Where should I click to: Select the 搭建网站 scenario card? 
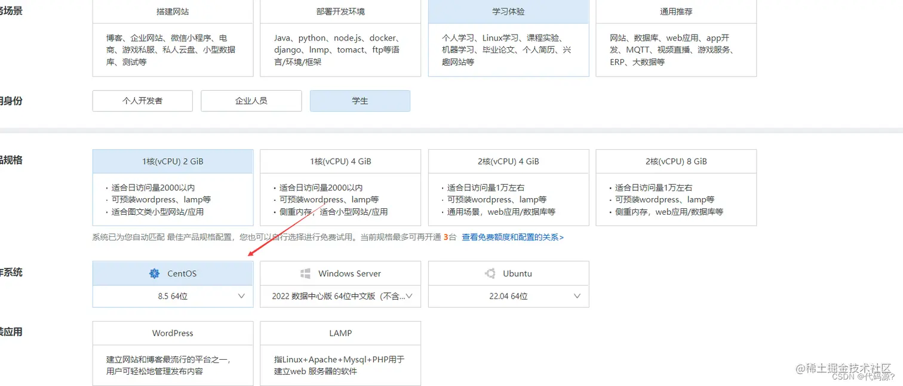click(173, 10)
